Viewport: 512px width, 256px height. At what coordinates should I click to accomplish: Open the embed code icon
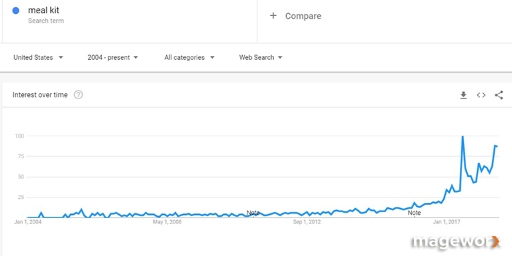pos(481,95)
